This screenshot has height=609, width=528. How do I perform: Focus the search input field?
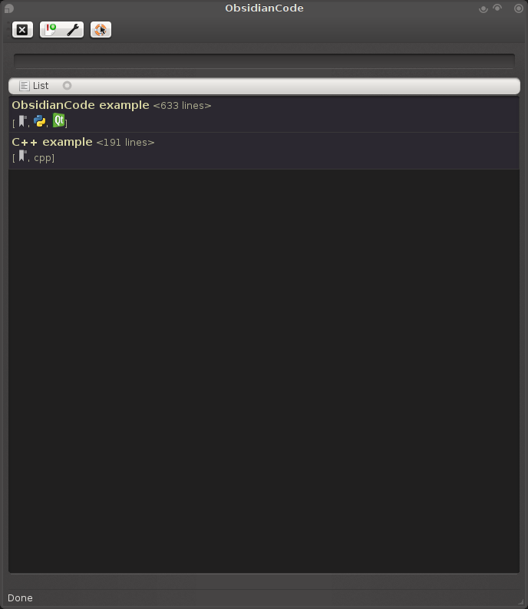point(264,61)
